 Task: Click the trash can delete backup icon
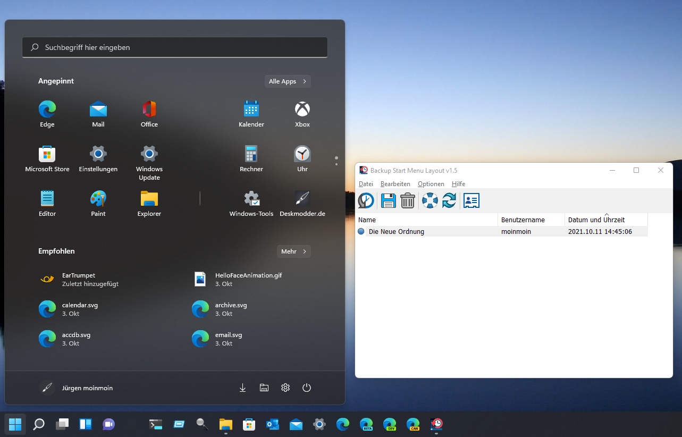tap(408, 200)
